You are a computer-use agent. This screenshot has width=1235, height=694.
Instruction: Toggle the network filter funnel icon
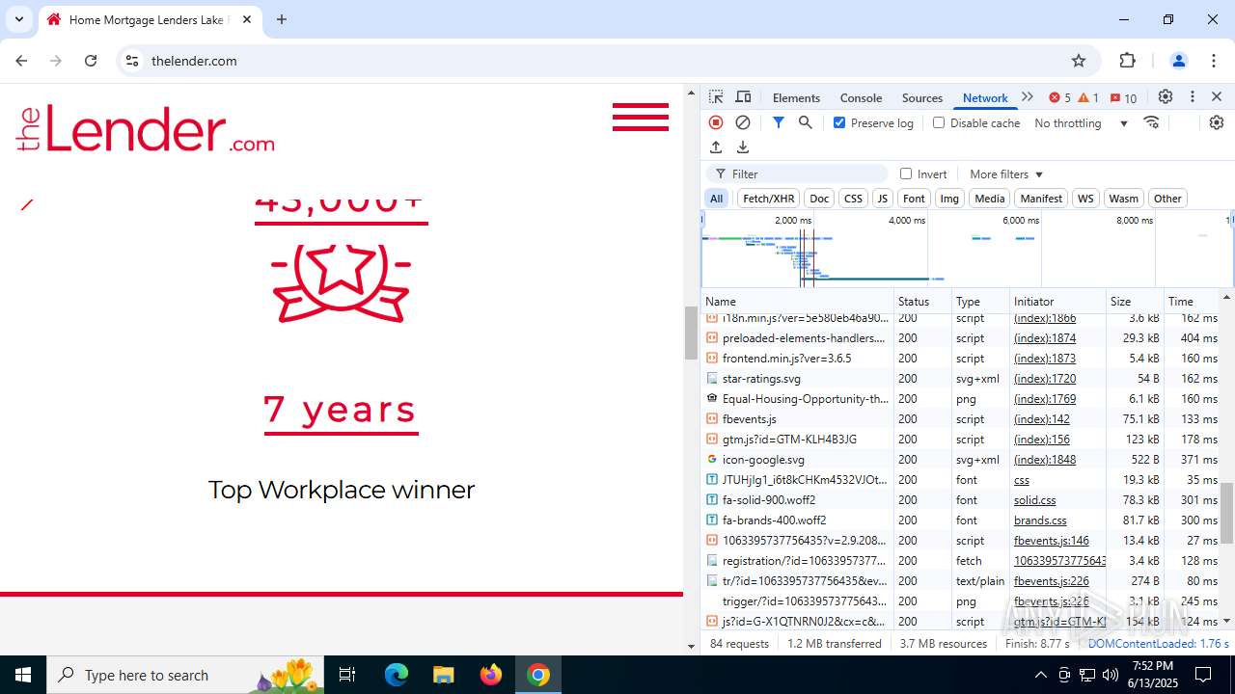coord(778,122)
